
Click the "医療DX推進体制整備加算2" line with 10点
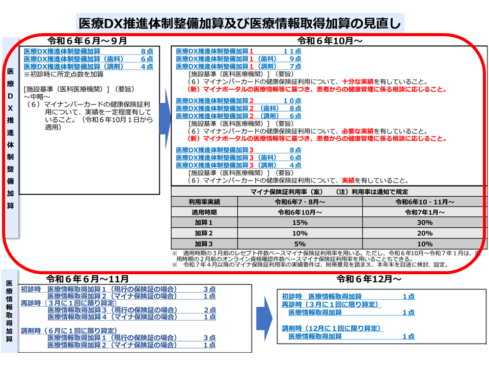click(238, 100)
